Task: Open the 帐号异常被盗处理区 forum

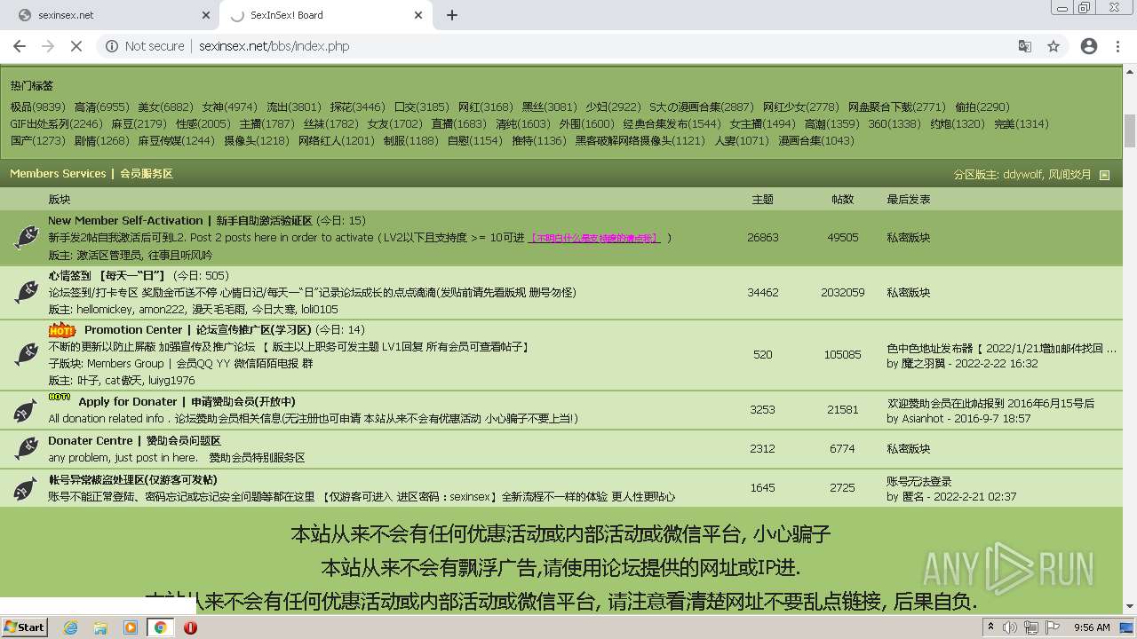Action: point(132,479)
